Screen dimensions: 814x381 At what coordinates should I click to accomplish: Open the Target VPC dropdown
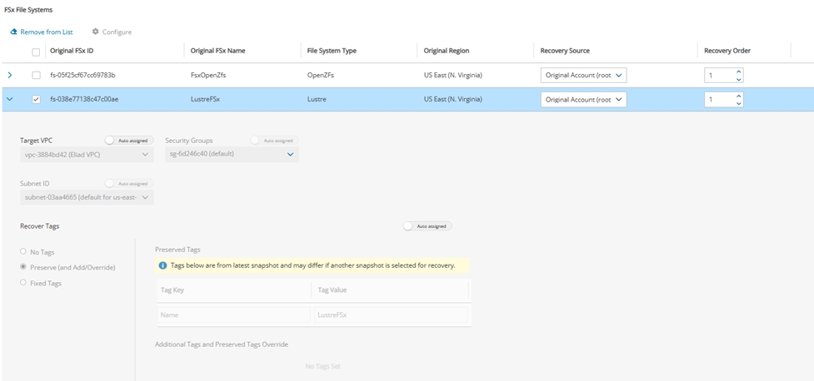click(x=87, y=155)
